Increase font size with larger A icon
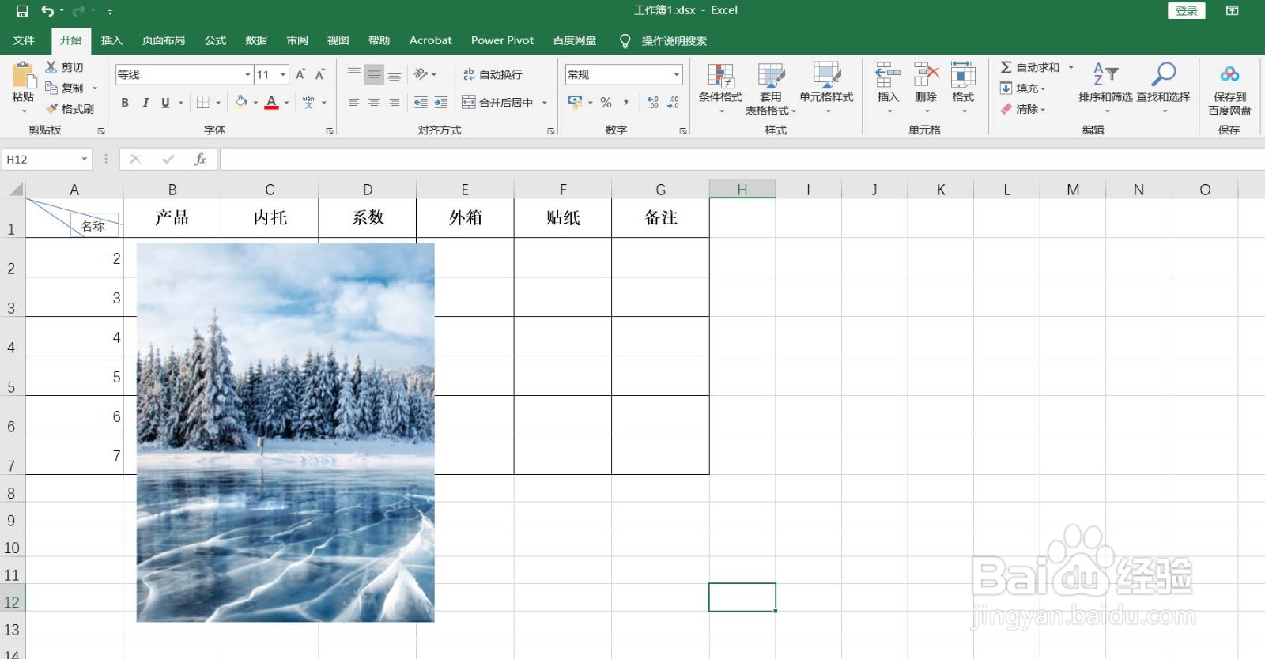1265x659 pixels. (x=300, y=74)
